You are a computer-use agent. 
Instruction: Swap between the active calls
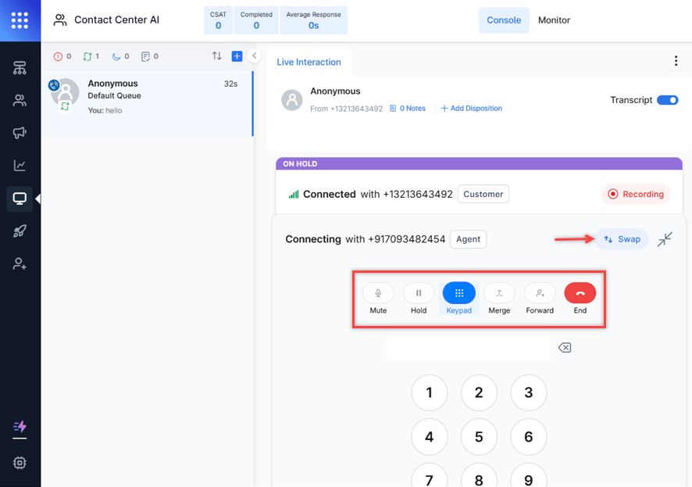pos(622,239)
